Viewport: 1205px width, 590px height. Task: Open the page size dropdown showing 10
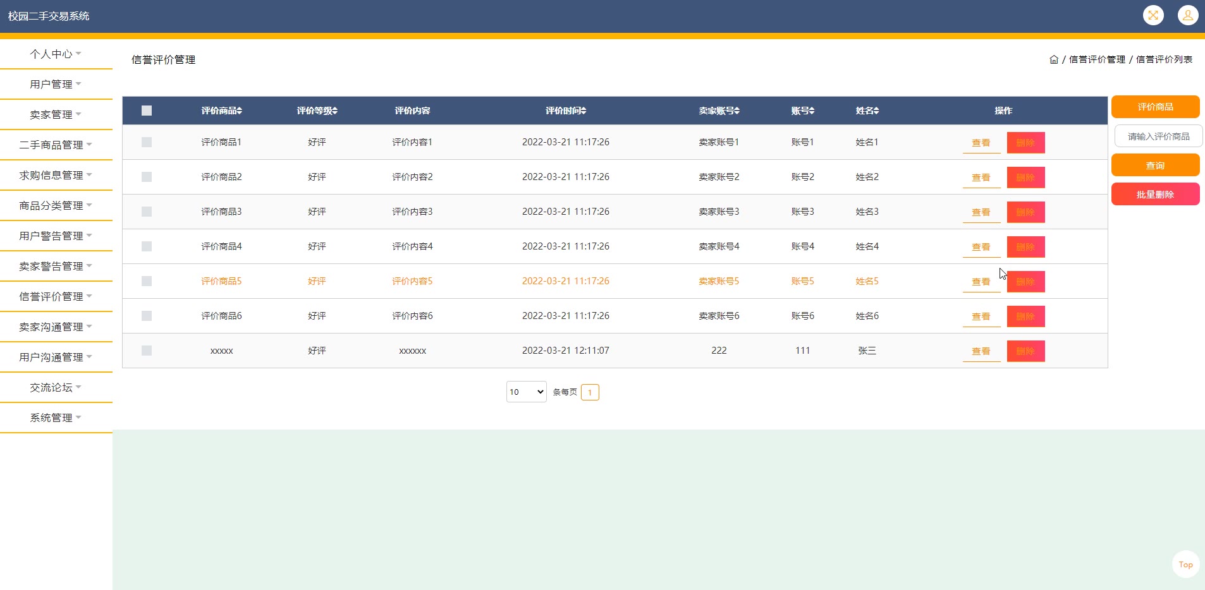point(526,392)
